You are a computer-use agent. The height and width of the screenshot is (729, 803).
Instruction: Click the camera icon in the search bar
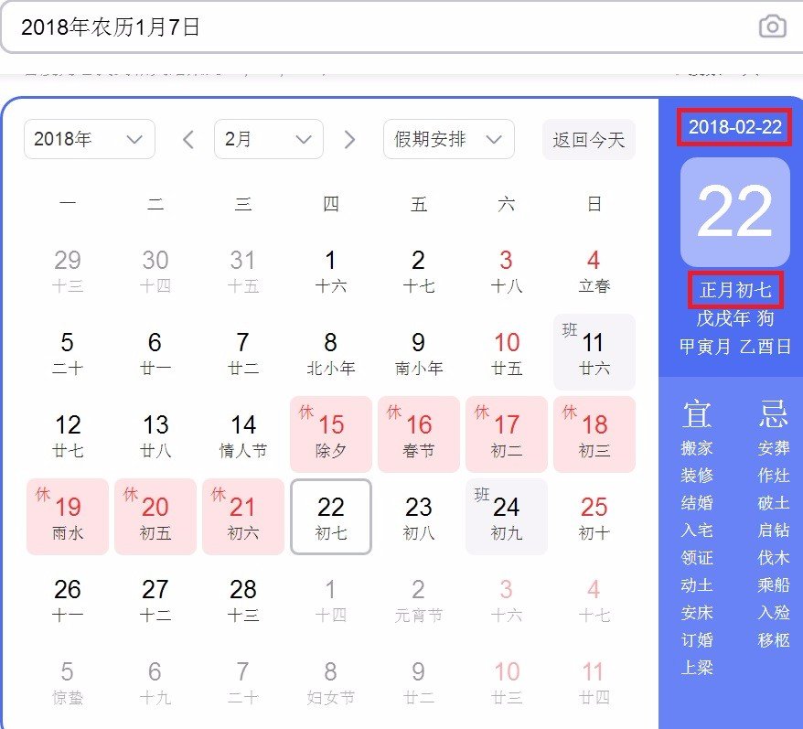tap(773, 27)
